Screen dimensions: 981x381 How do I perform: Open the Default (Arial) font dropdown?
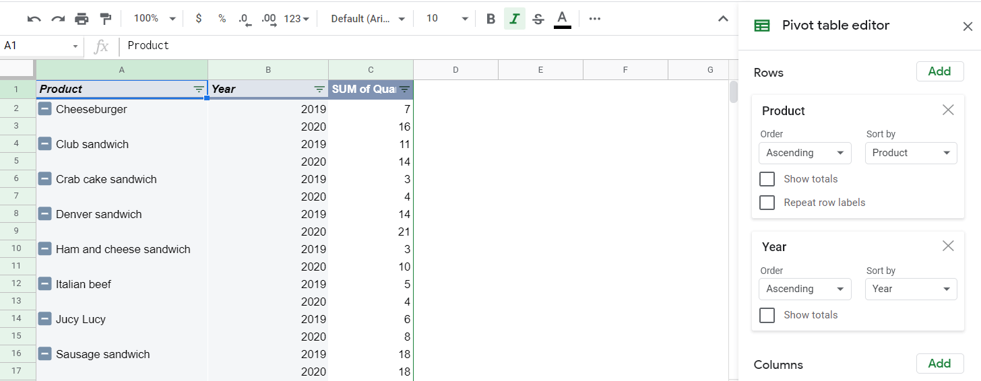(x=368, y=19)
